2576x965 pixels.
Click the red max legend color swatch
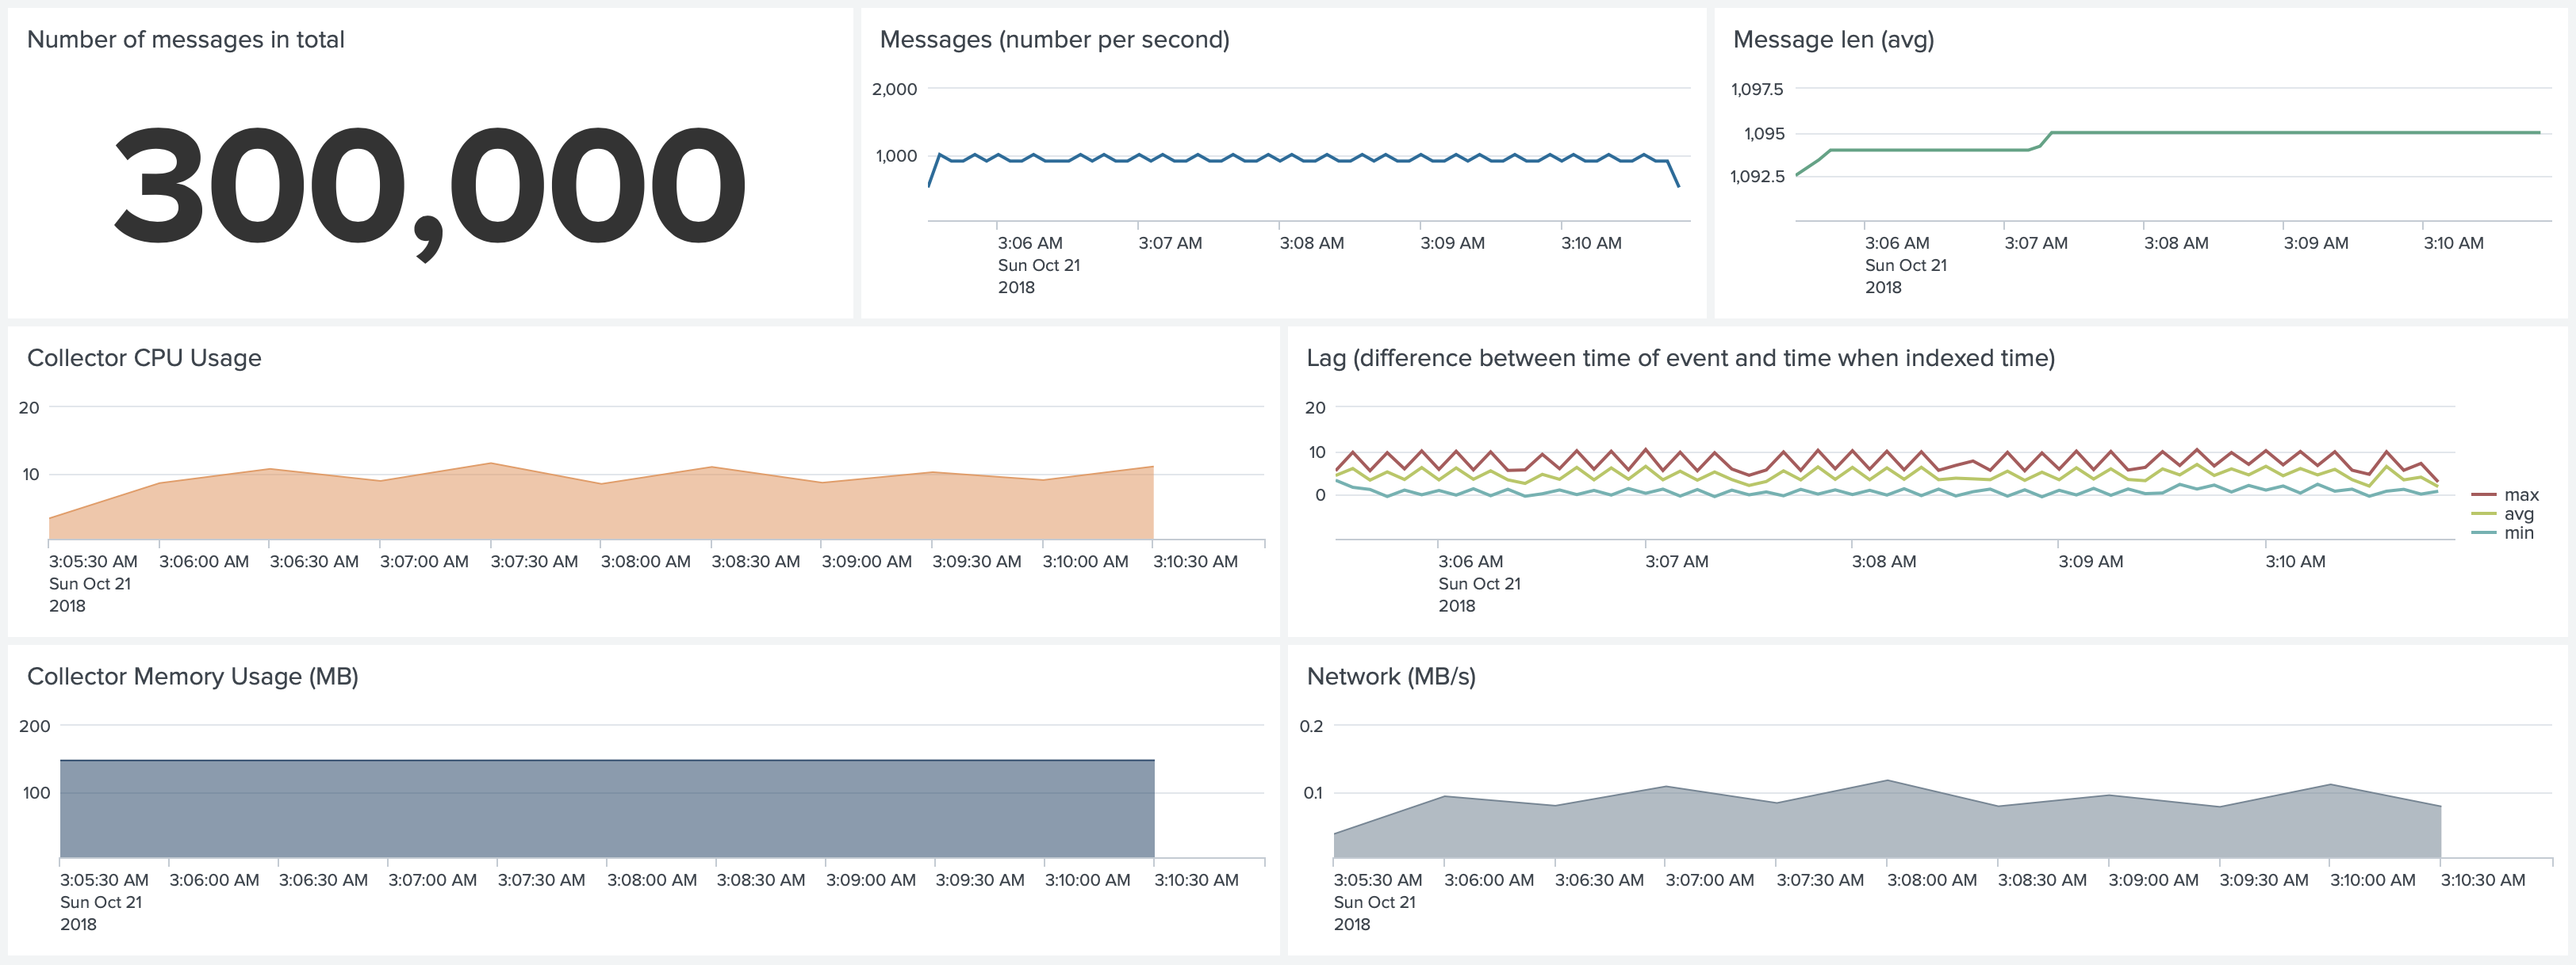(2483, 494)
